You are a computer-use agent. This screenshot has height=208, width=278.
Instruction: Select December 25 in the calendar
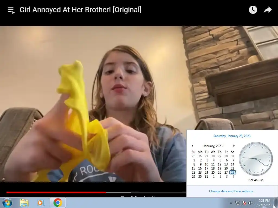click(x=193, y=156)
